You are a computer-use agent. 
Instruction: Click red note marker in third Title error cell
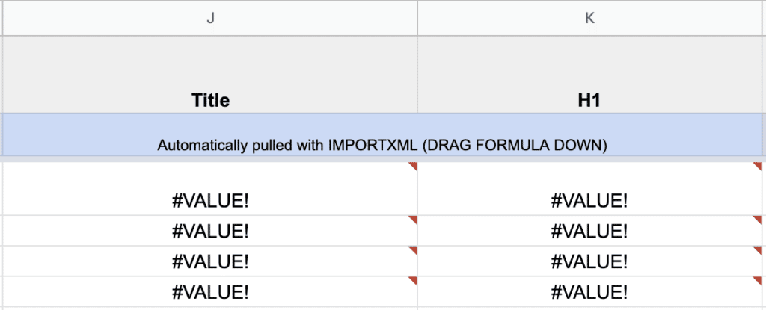coord(413,250)
